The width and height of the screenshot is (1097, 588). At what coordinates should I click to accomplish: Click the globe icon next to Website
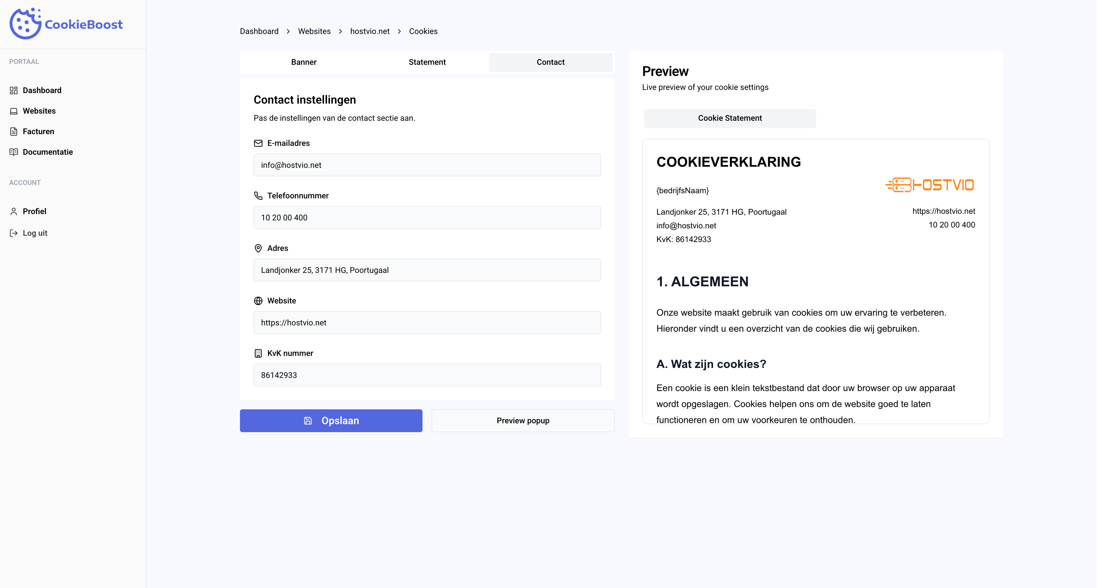click(x=258, y=301)
